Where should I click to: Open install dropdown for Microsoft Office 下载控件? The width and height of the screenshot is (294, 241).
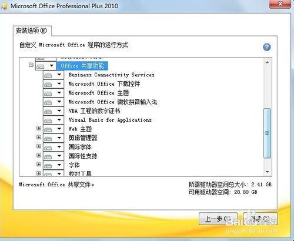coord(54,84)
